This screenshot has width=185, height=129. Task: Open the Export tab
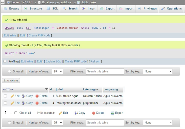[x=107, y=8]
